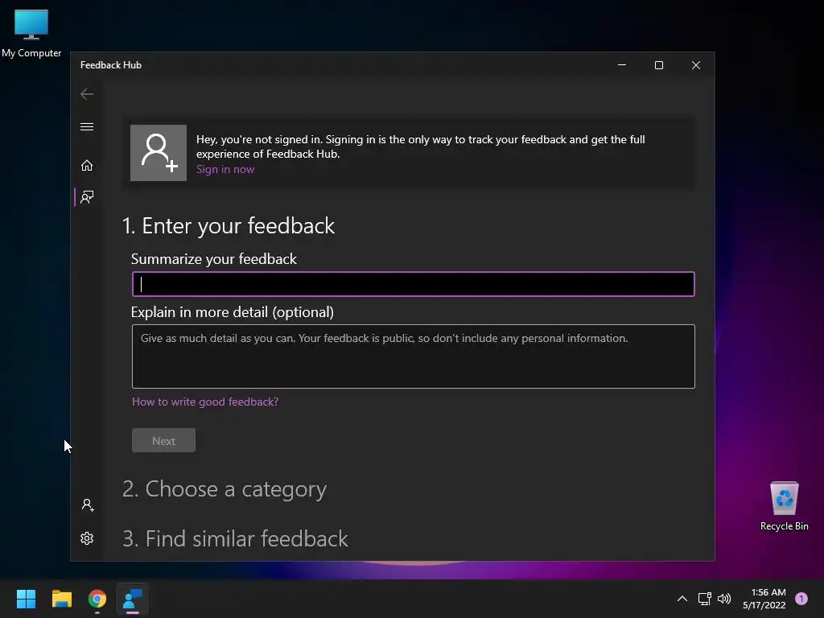Screen dimensions: 824x618
Task: Open network status tray icon
Action: pos(704,599)
